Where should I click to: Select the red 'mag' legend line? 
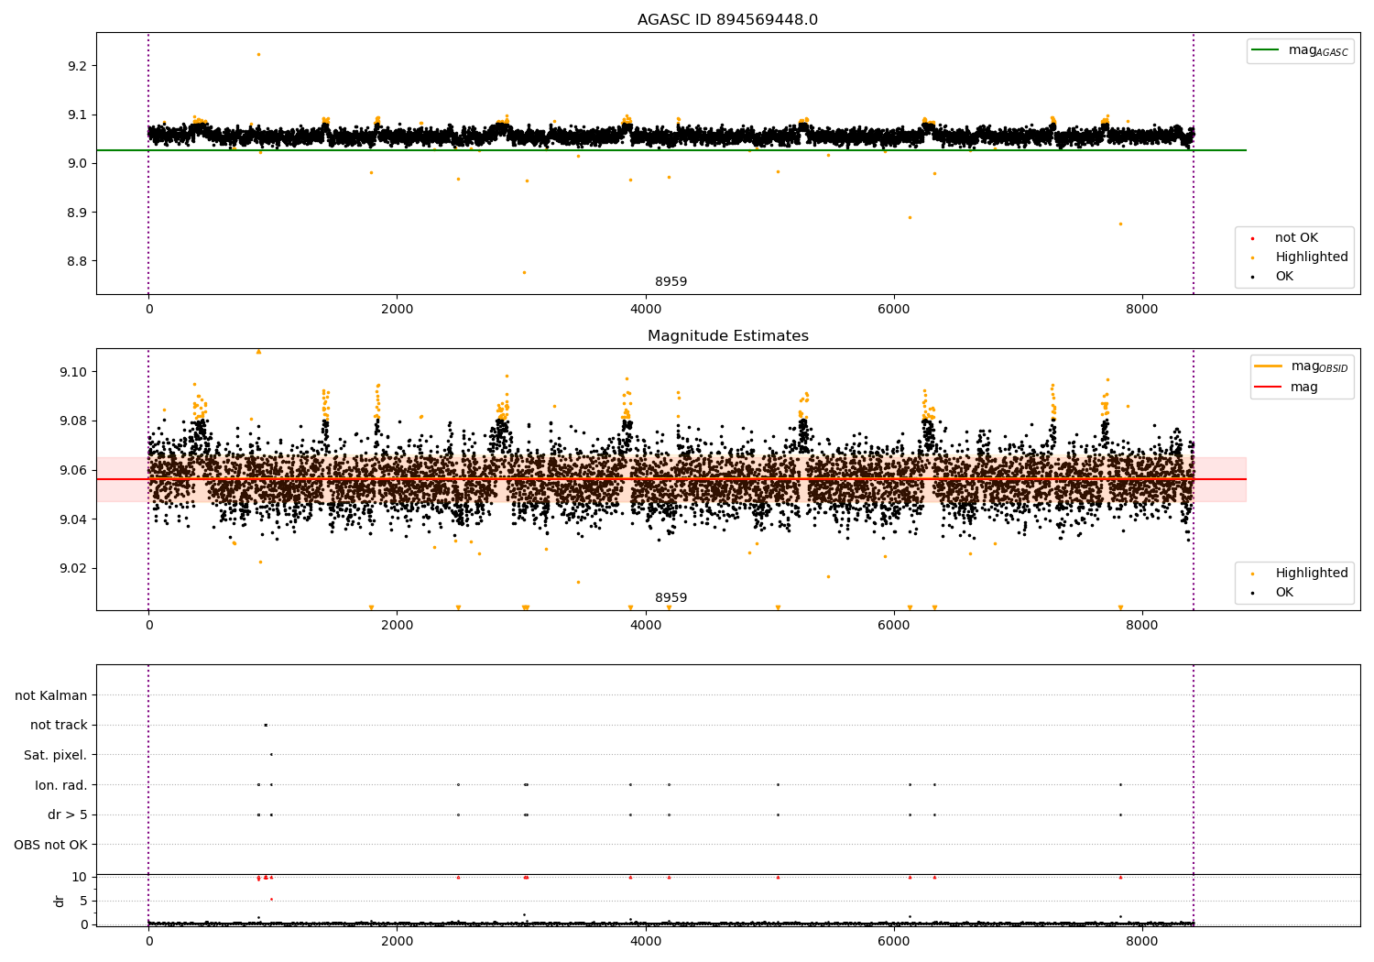1268,388
